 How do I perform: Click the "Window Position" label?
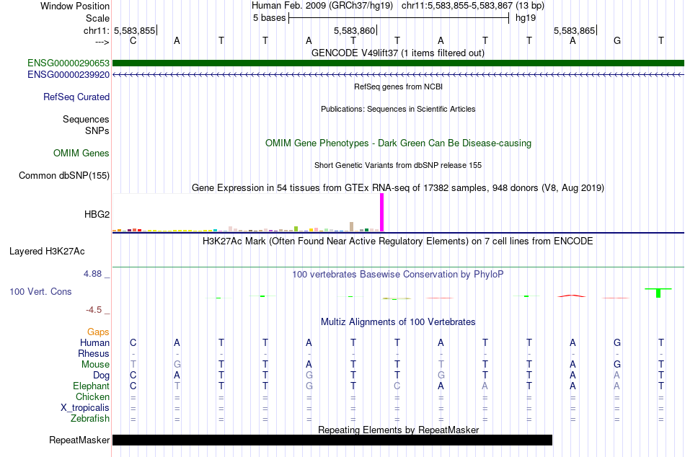click(75, 6)
